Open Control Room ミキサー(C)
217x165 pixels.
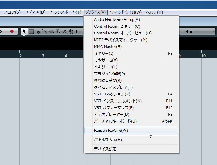tap(131, 26)
